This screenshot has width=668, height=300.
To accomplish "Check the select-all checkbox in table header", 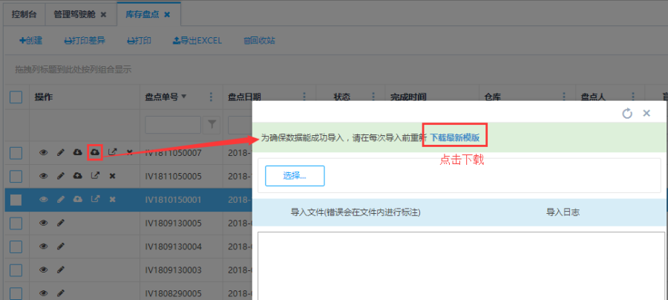I will (16, 97).
